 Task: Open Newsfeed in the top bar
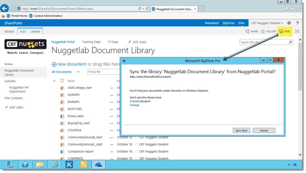point(212,23)
